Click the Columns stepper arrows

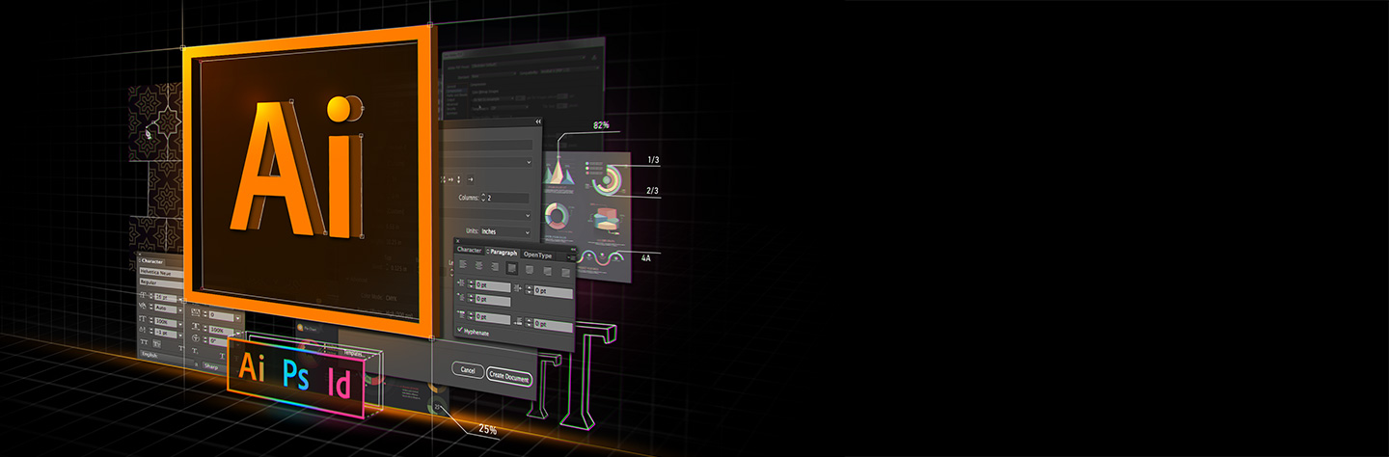pos(484,197)
